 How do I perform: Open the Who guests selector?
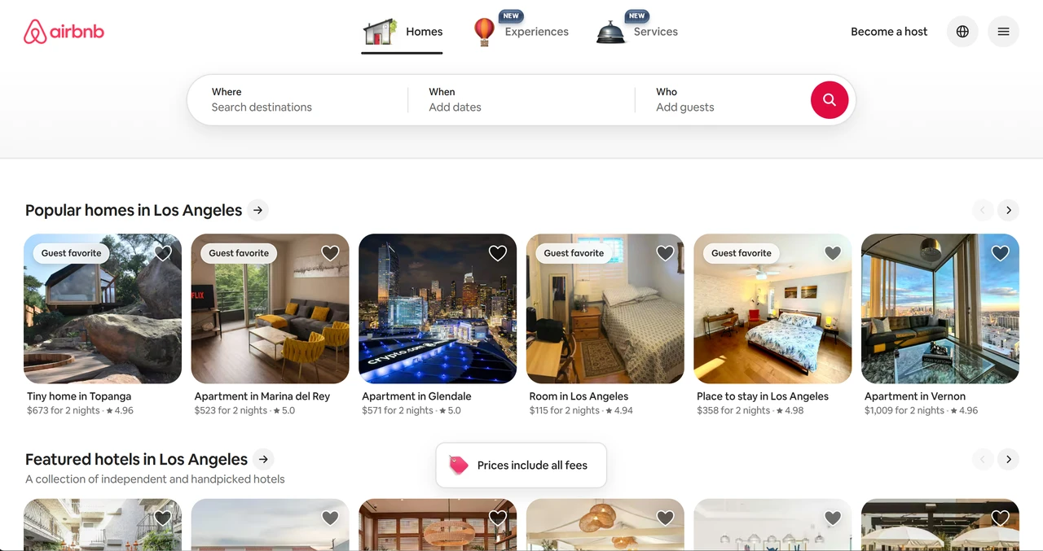coord(709,99)
